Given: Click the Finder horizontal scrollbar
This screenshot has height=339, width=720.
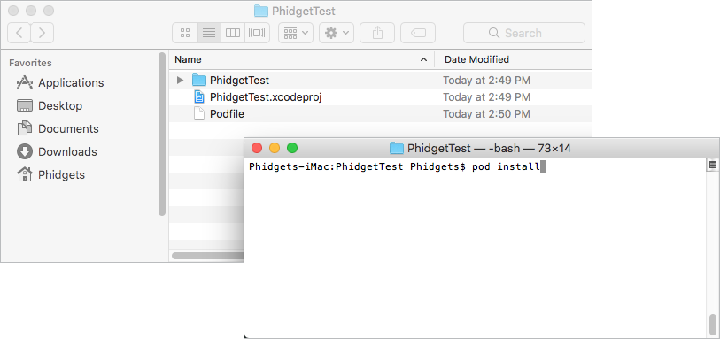Looking at the screenshot, I should point(207,256).
